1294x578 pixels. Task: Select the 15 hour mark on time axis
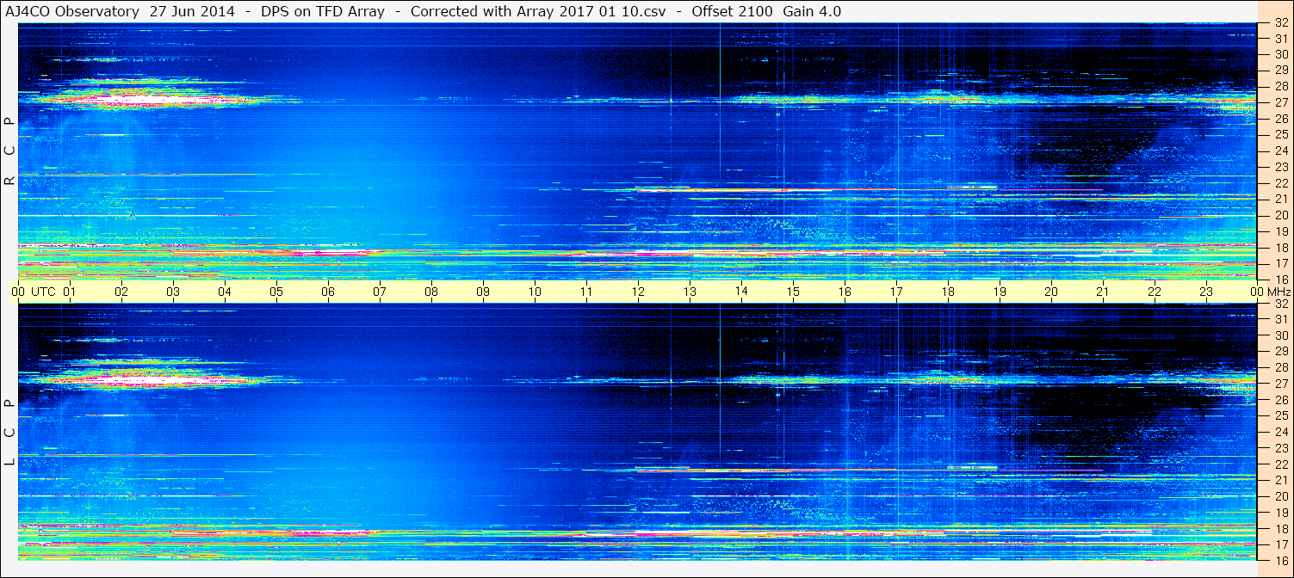793,292
